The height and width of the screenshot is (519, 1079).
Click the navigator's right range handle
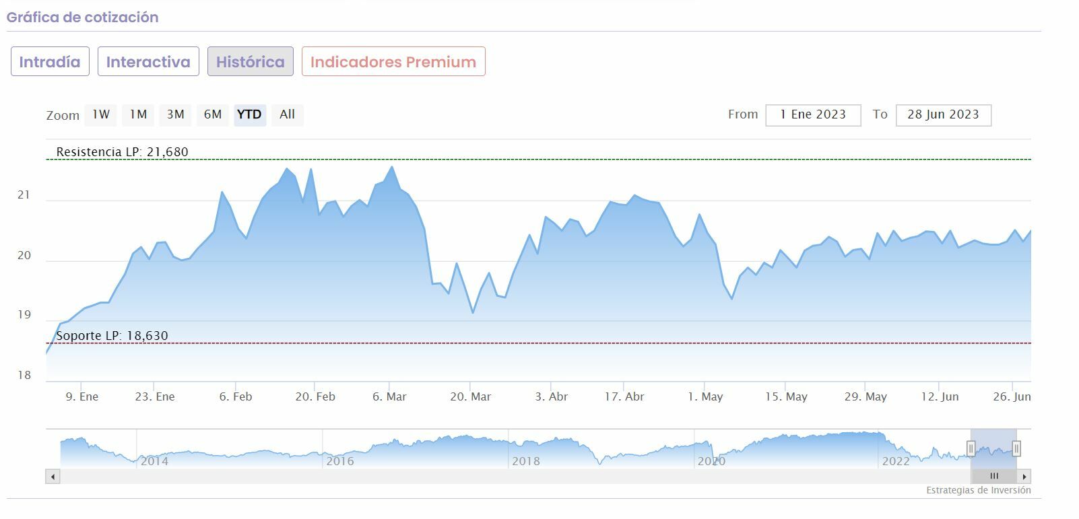pyautogui.click(x=1016, y=448)
